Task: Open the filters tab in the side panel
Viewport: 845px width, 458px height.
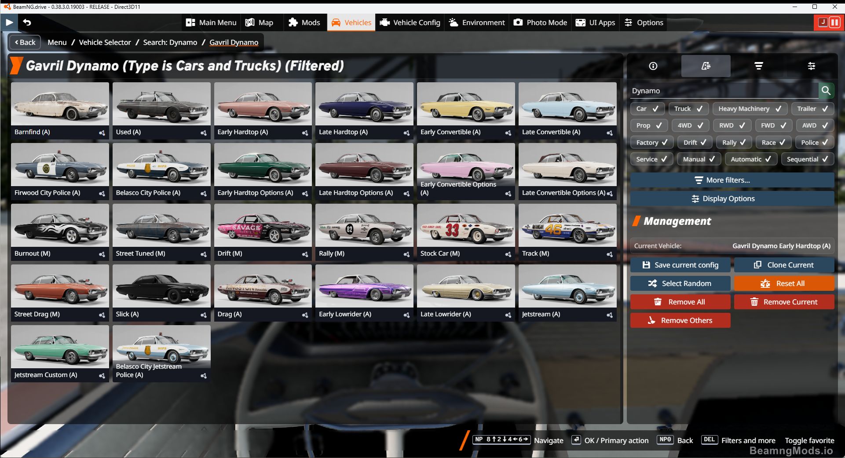Action: pos(759,66)
